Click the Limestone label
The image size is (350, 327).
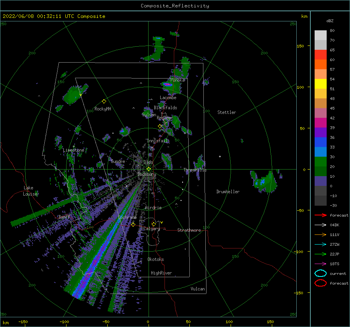coord(73,150)
